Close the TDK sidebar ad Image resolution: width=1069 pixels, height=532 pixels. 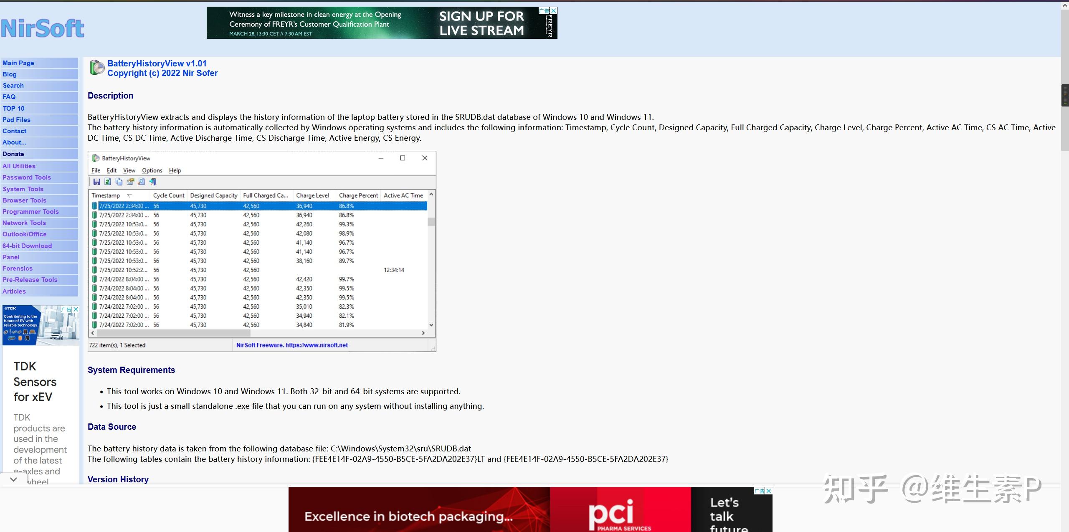[76, 309]
